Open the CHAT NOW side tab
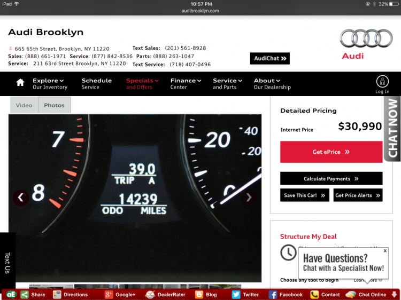401x300 pixels. click(392, 129)
